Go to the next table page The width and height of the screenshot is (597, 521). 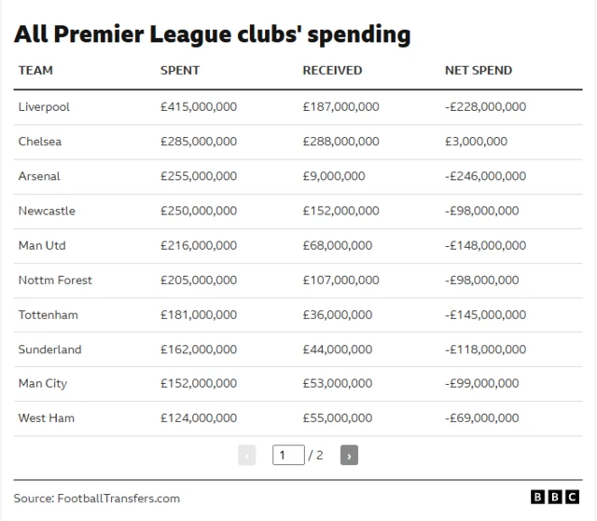point(349,456)
